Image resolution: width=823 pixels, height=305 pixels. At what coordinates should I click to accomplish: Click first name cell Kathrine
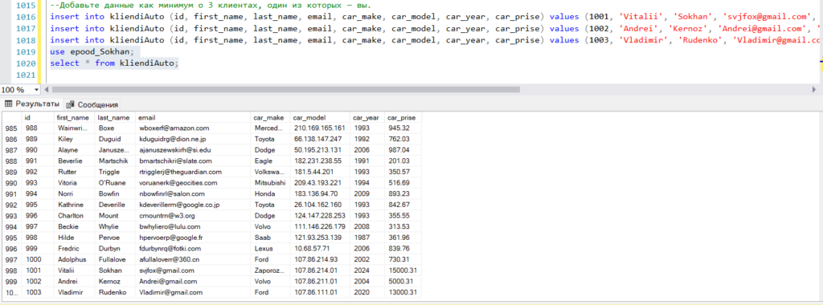tap(74, 205)
